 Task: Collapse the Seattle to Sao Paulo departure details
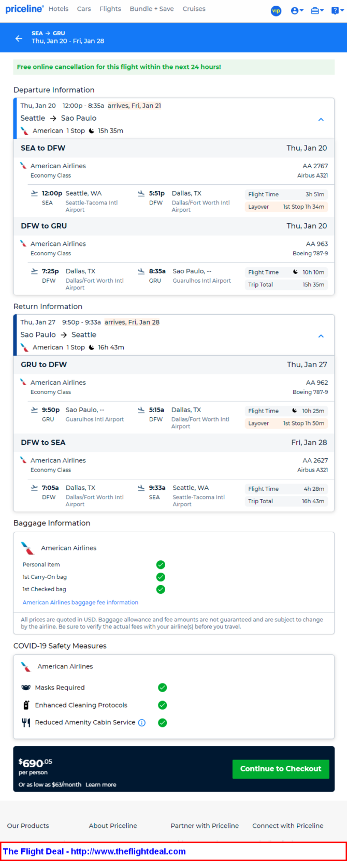click(x=321, y=119)
